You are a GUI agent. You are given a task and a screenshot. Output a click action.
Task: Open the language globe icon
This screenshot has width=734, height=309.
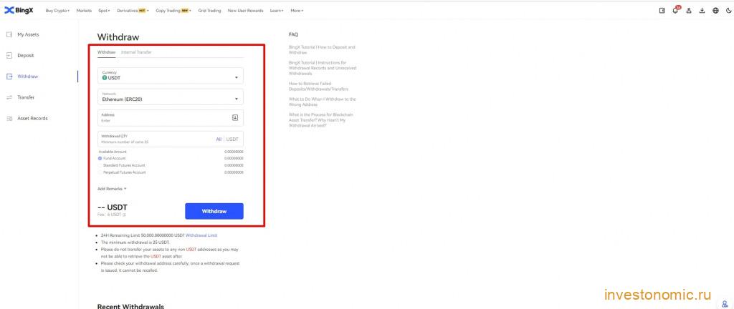(x=715, y=10)
